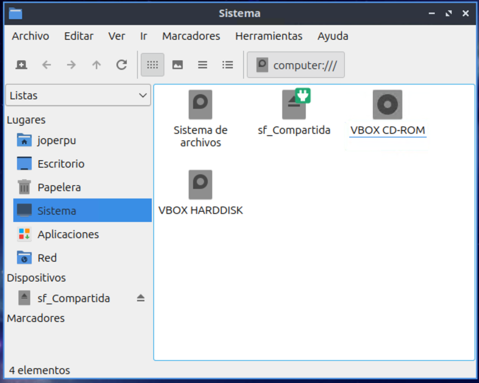Click the 4 elementos status text
This screenshot has height=383, width=479.
[39, 370]
